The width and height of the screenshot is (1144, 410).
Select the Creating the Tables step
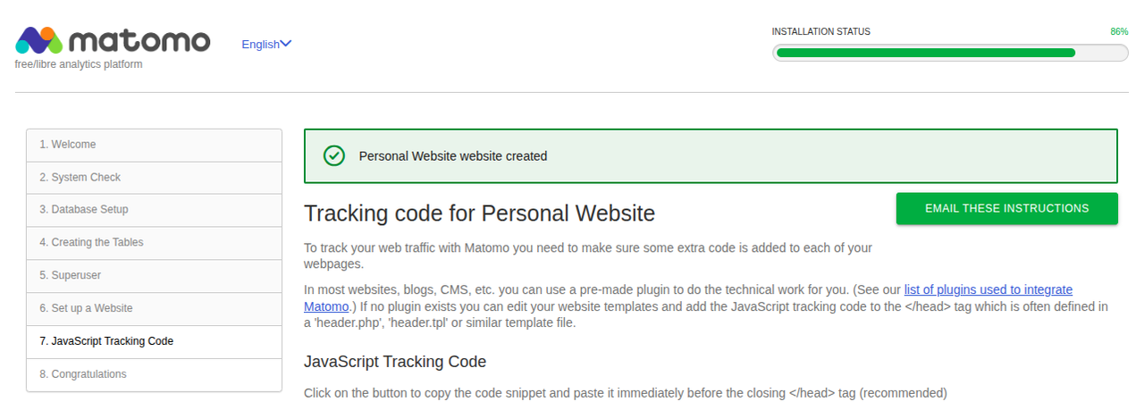(x=91, y=243)
